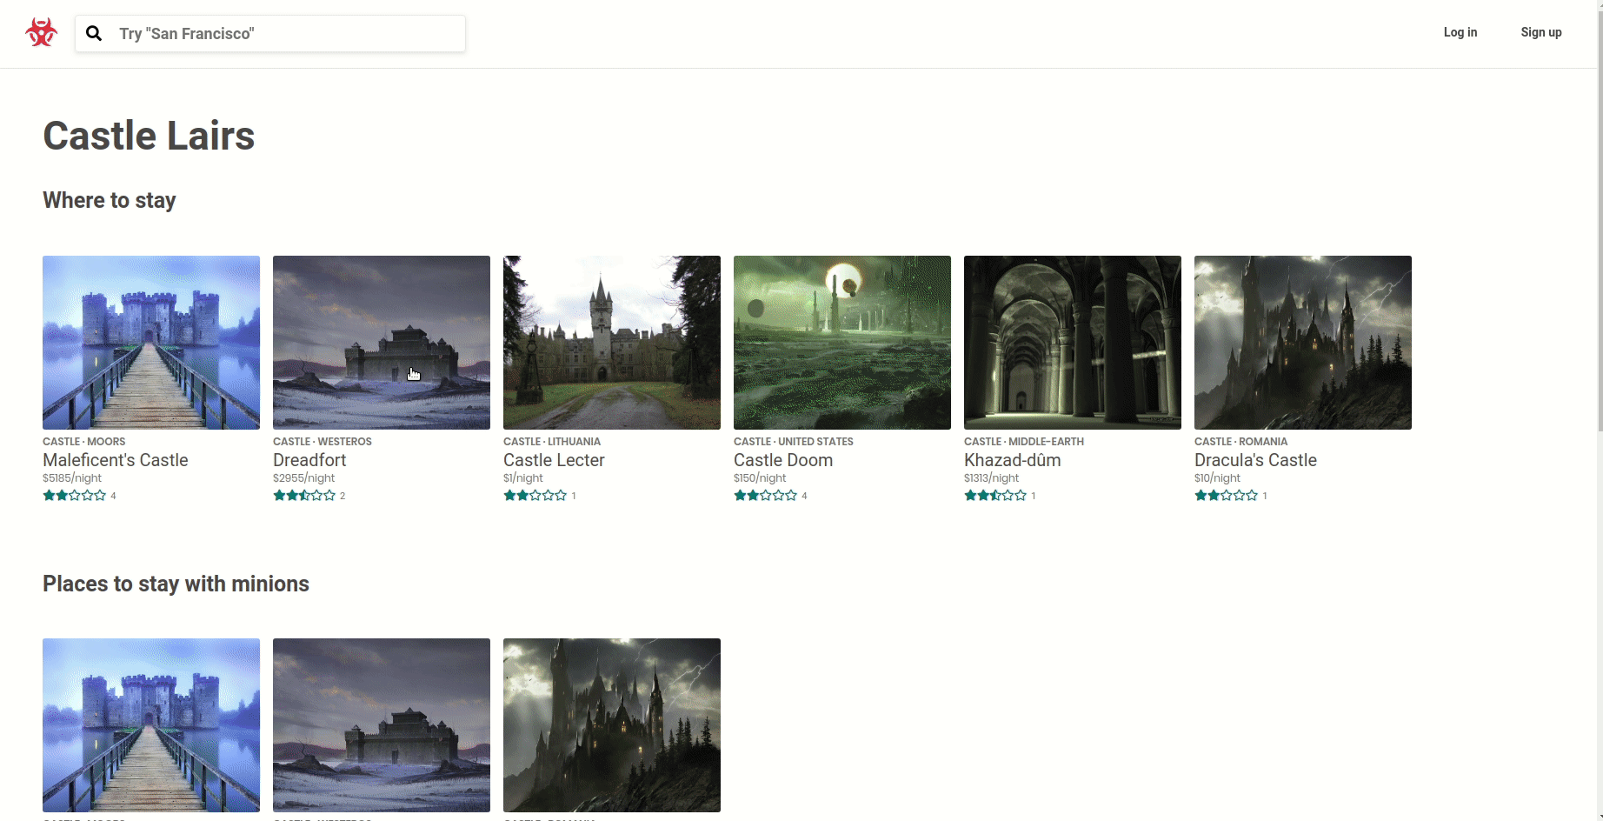1603x821 pixels.
Task: Click the $150/night price
Action: pyautogui.click(x=760, y=478)
